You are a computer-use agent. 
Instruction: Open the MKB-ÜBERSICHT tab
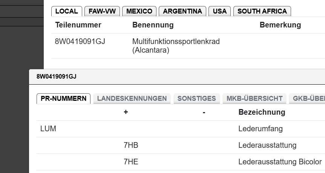click(254, 99)
